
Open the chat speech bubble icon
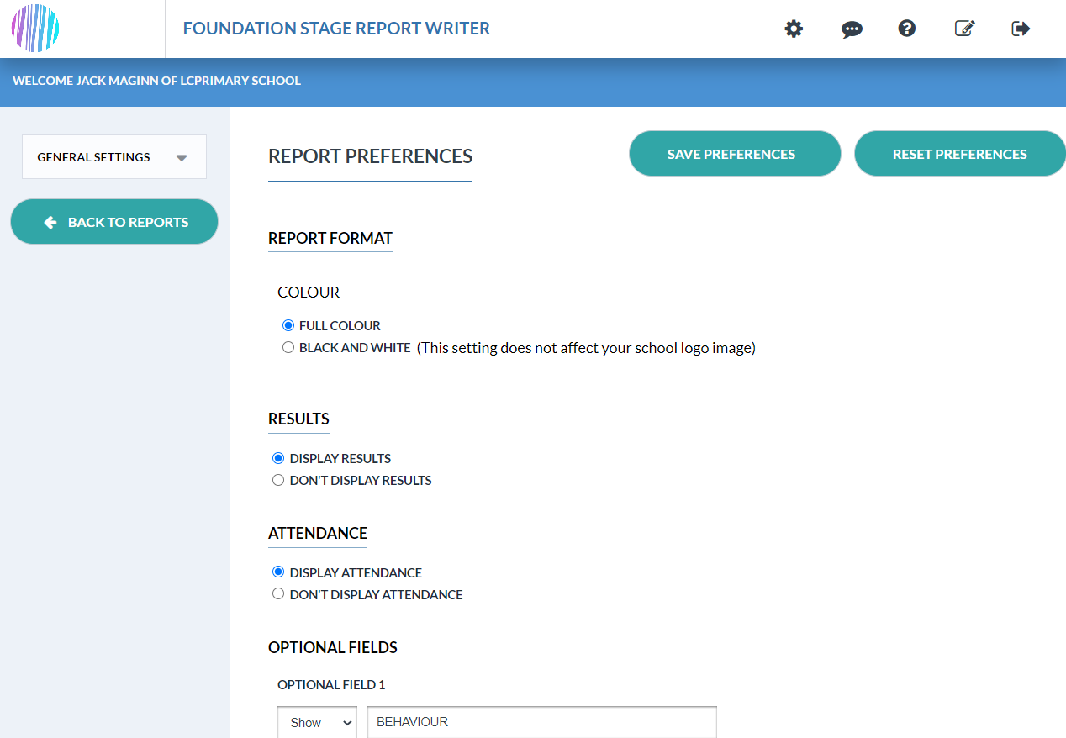coord(852,29)
